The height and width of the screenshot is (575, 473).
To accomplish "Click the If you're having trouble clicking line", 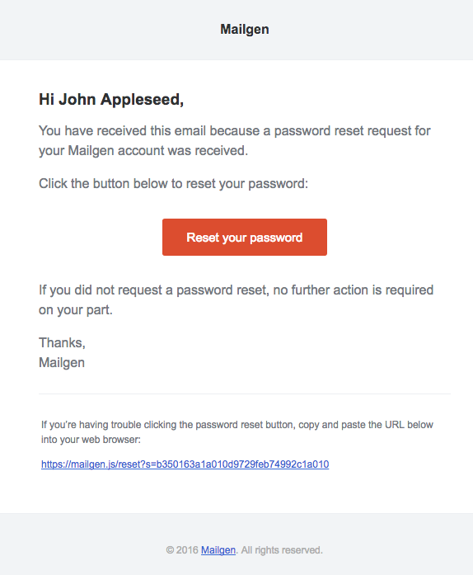I will tap(237, 425).
